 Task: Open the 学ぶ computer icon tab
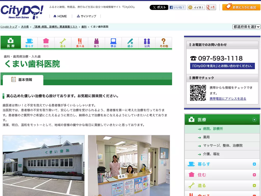point(113,43)
